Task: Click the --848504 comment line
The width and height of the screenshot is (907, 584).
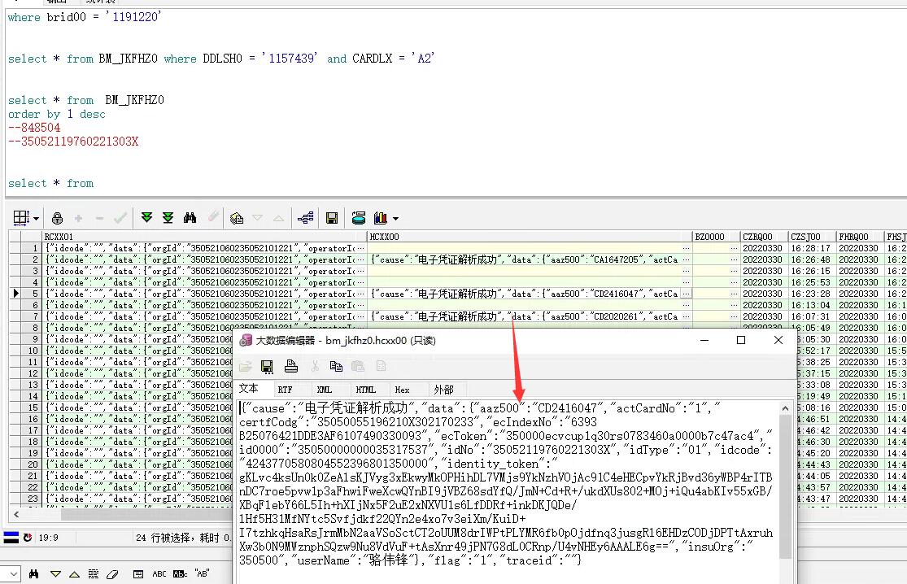Action: (34, 127)
